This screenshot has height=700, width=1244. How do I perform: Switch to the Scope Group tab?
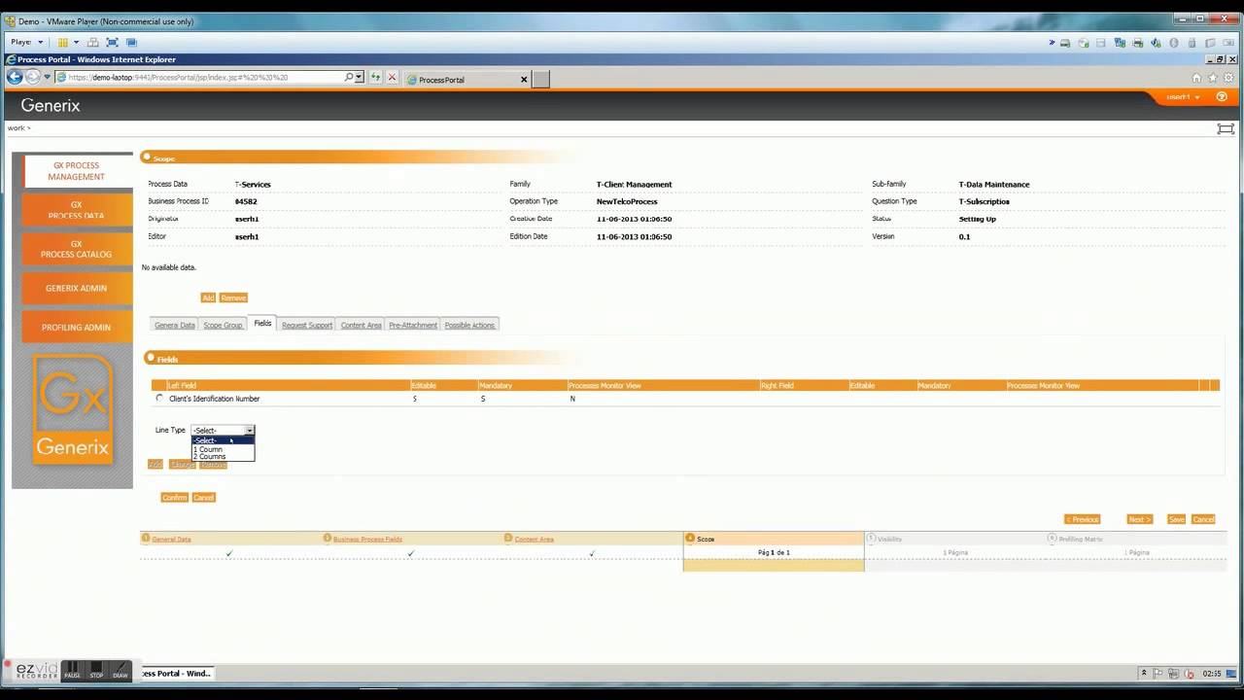click(x=223, y=325)
